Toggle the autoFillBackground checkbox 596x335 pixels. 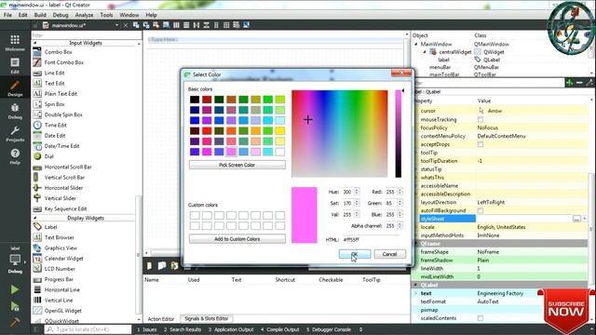481,210
